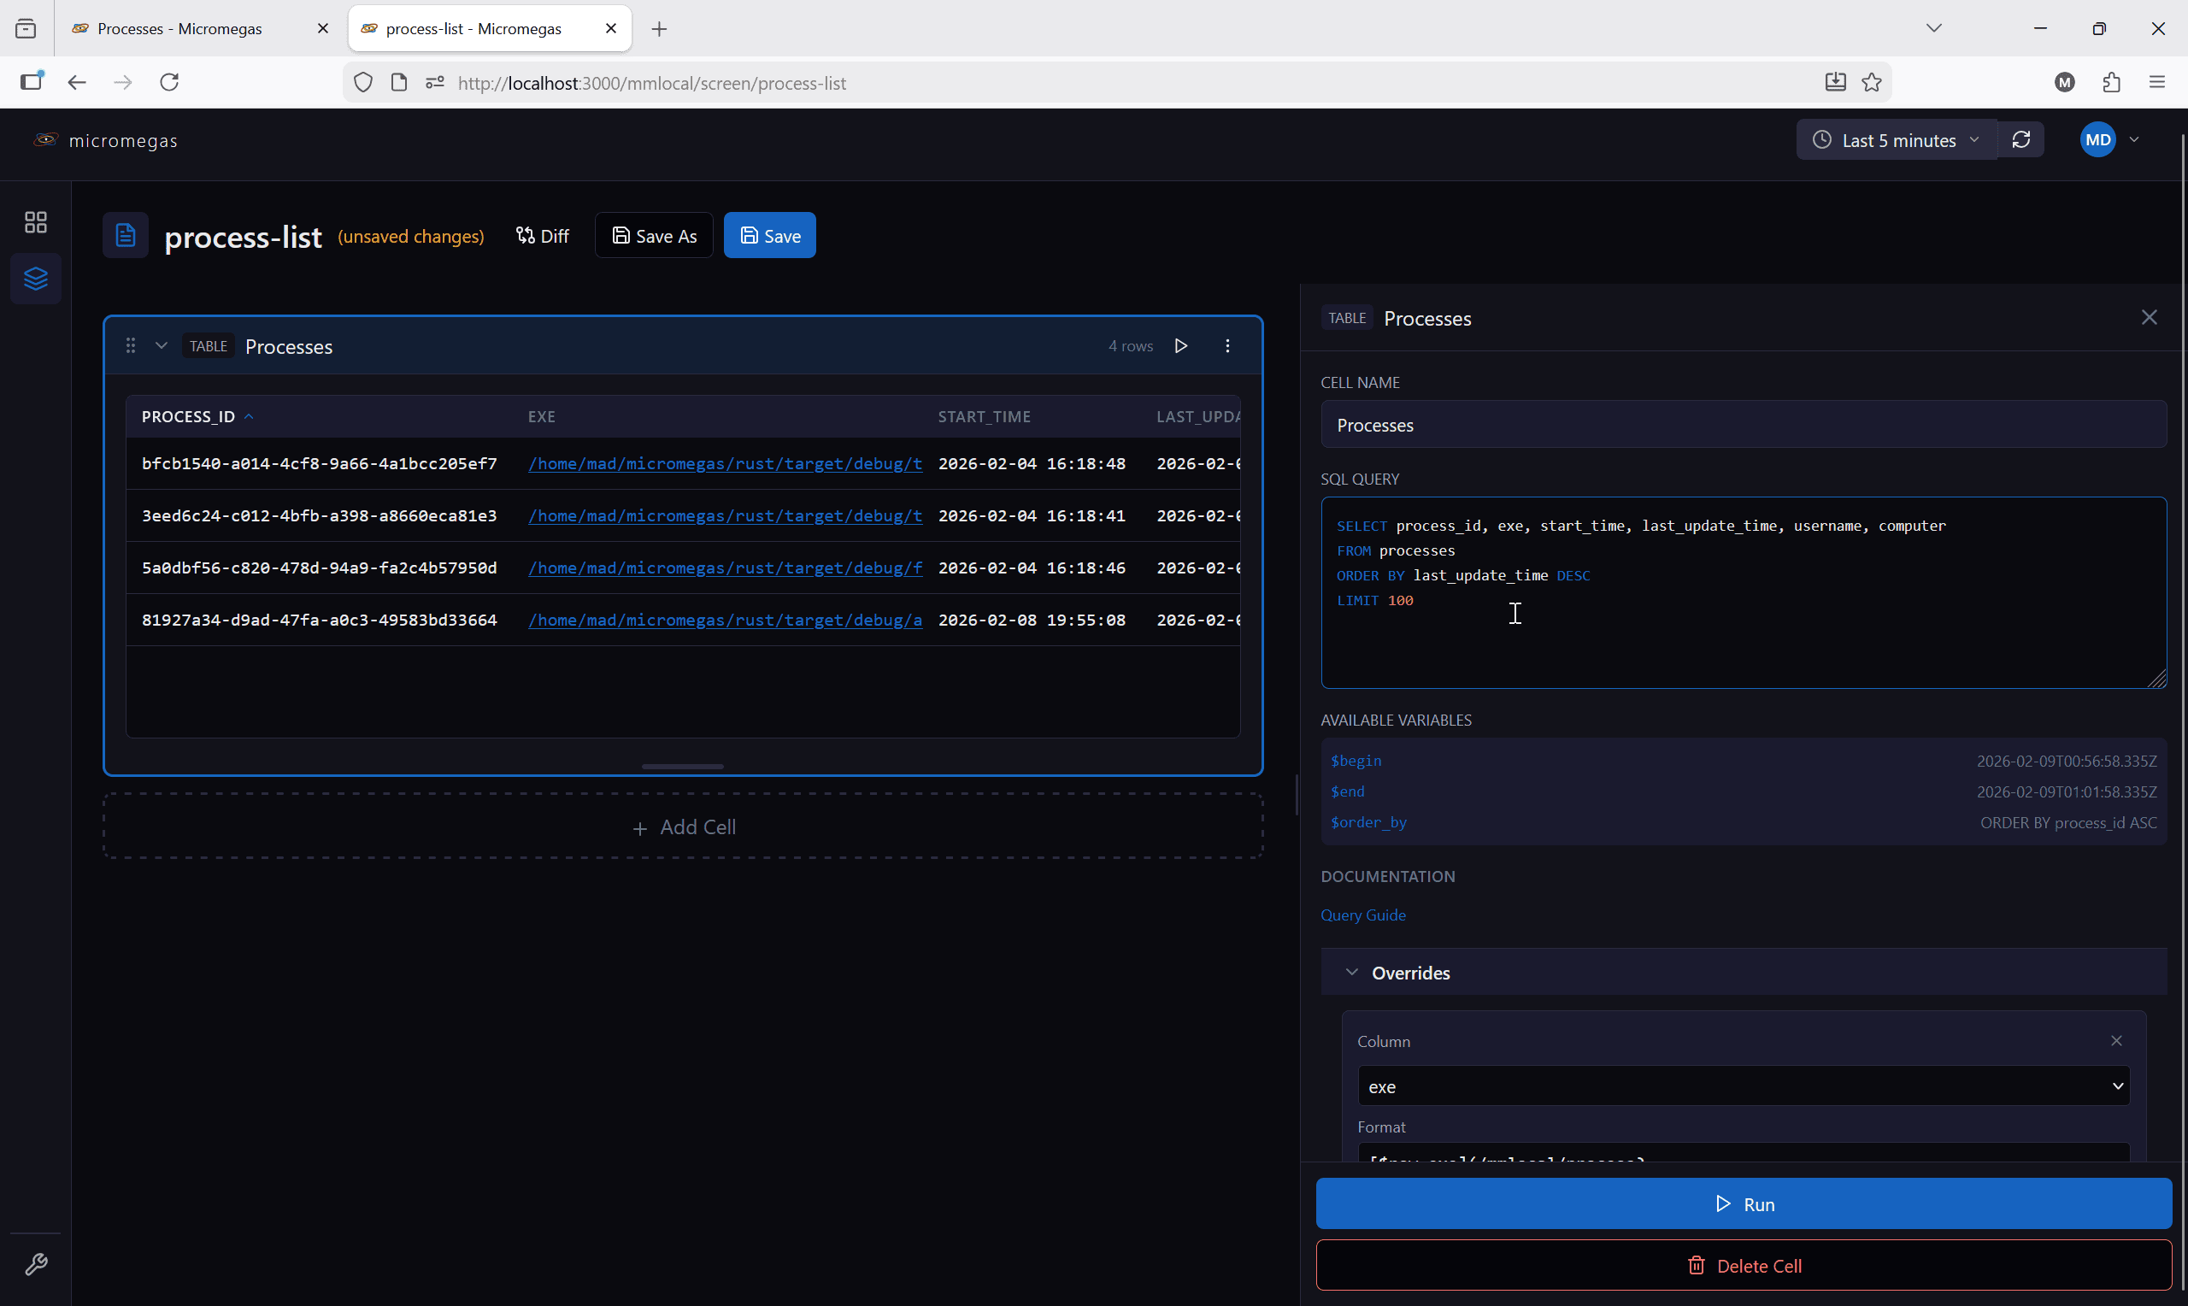Refresh data with the header refresh icon
This screenshot has height=1306, width=2188.
2020,140
